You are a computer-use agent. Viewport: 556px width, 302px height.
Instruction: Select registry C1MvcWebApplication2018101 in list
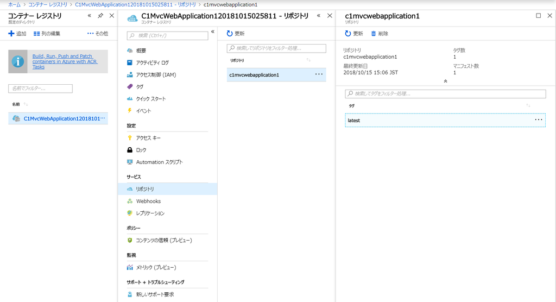pyautogui.click(x=58, y=118)
